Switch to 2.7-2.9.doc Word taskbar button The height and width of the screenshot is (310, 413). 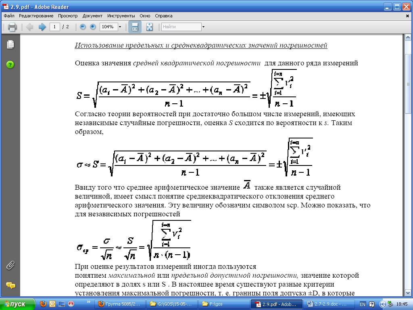[329, 304]
